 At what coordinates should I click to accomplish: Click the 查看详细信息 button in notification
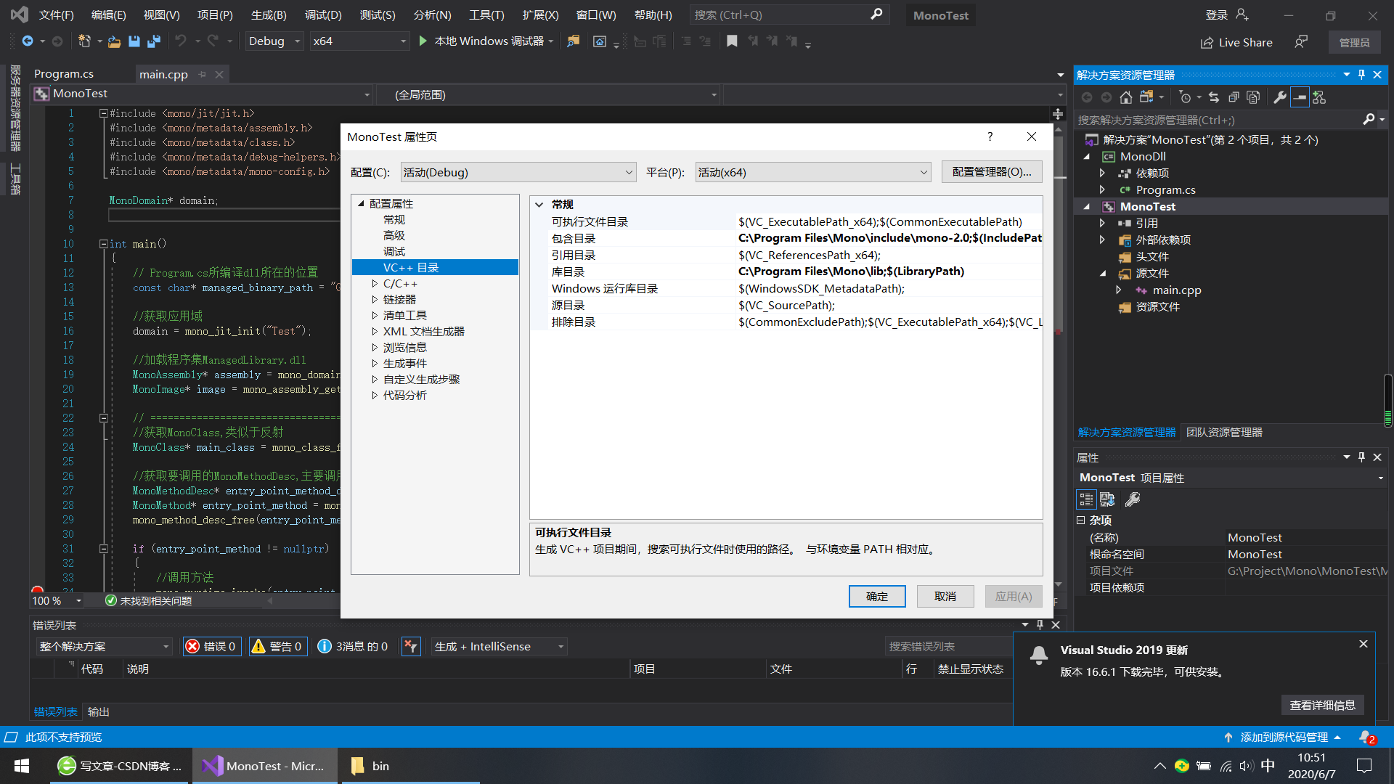pos(1323,705)
